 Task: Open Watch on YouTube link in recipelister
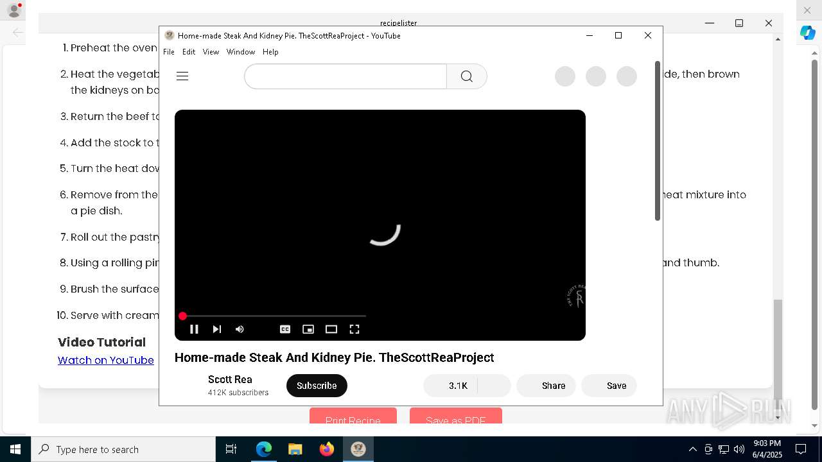(106, 360)
